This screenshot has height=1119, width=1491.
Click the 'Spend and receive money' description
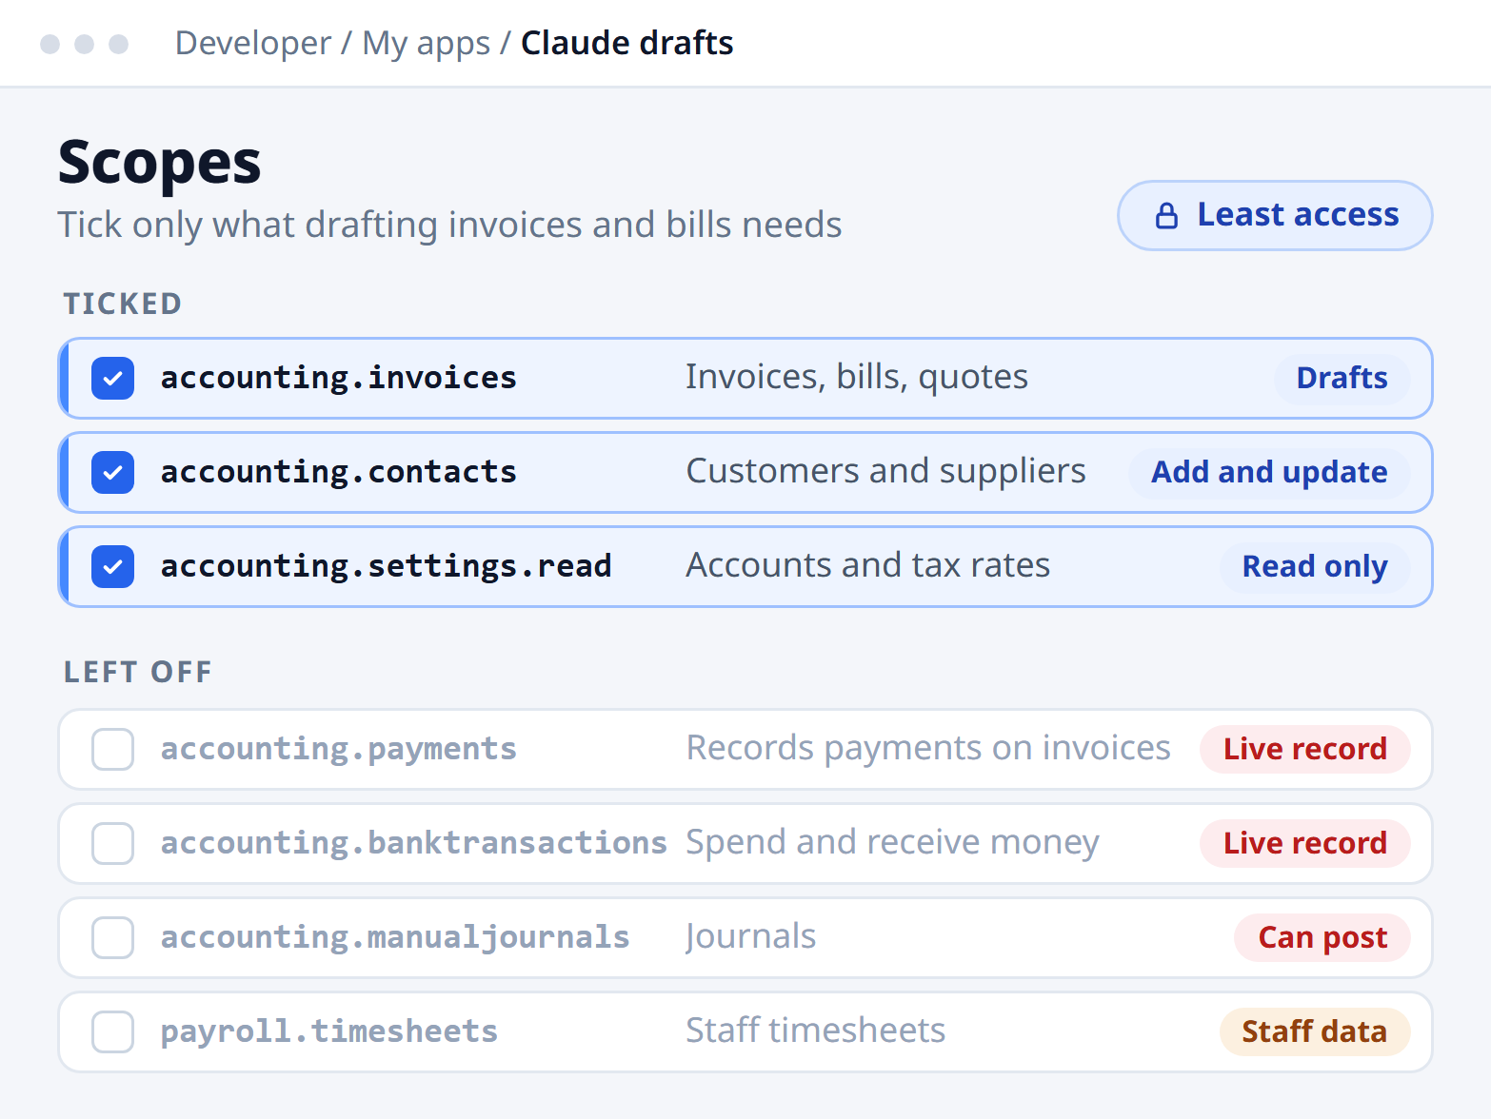[x=892, y=843]
